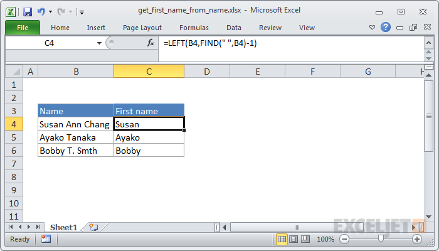Open the Formulas ribbon tab
Image resolution: width=439 pixels, height=251 pixels.
click(x=194, y=28)
